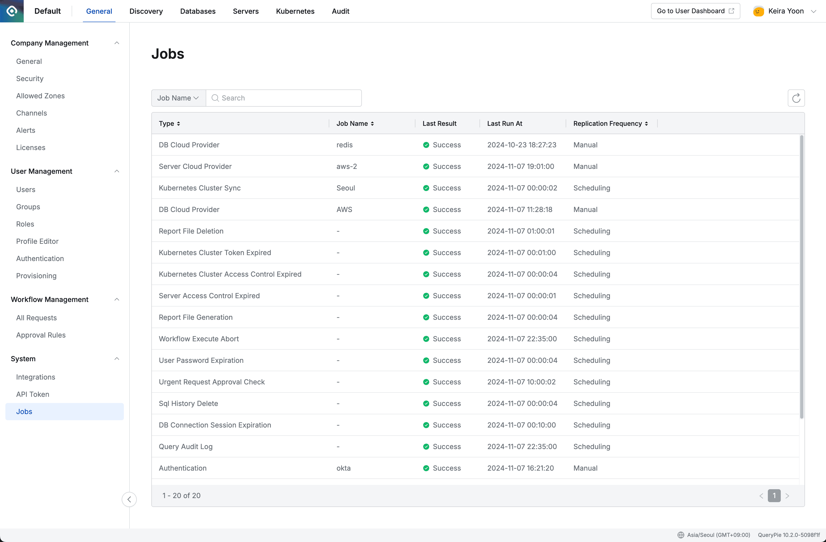Click the green Success check on the redis row
This screenshot has height=542, width=826.
(426, 145)
